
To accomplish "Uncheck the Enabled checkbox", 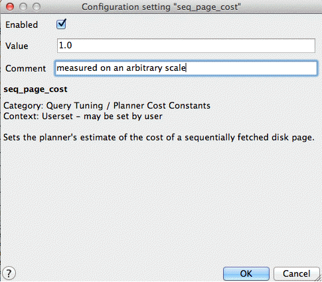I will pos(61,24).
